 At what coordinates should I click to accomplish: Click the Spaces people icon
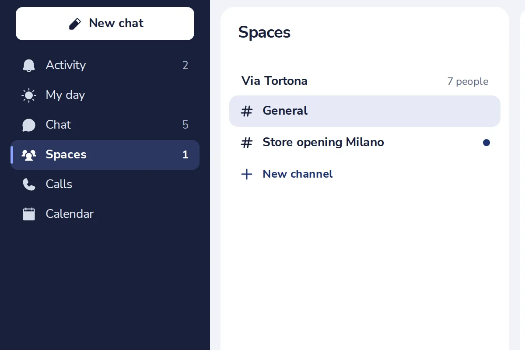tap(29, 155)
